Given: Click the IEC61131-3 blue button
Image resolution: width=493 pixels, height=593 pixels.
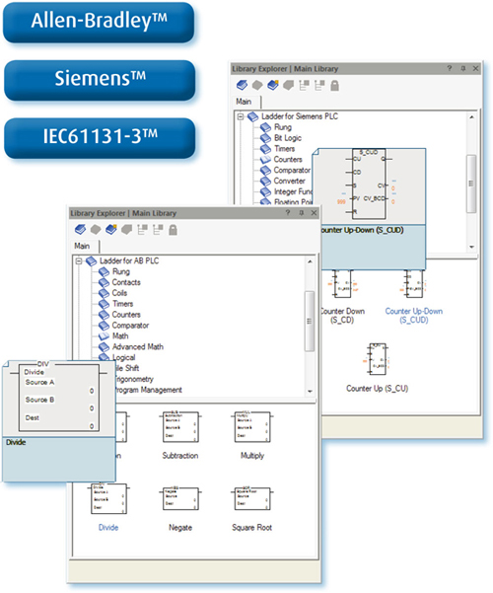Looking at the screenshot, I should [100, 137].
